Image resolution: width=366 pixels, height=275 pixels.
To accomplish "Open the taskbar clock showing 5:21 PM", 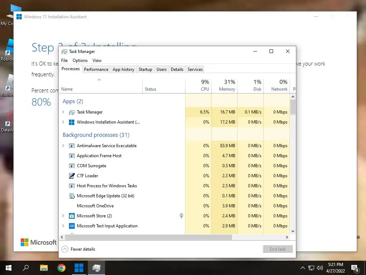I will tap(335, 268).
